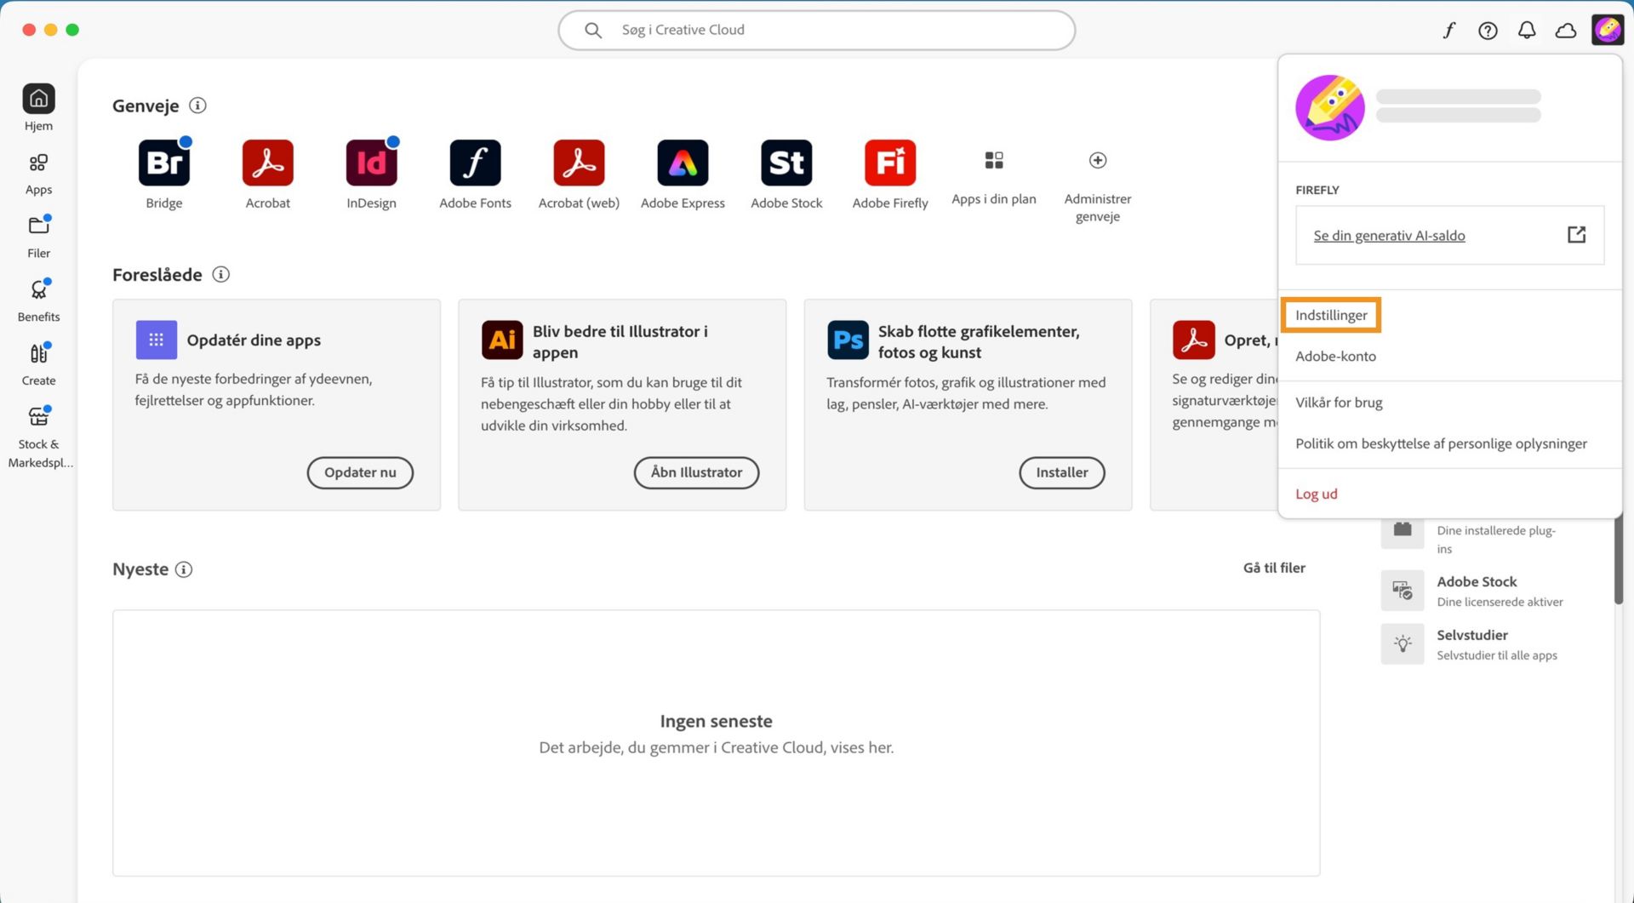The width and height of the screenshot is (1634, 903).
Task: Open Adobe-konto from the profile menu
Action: [1335, 356]
